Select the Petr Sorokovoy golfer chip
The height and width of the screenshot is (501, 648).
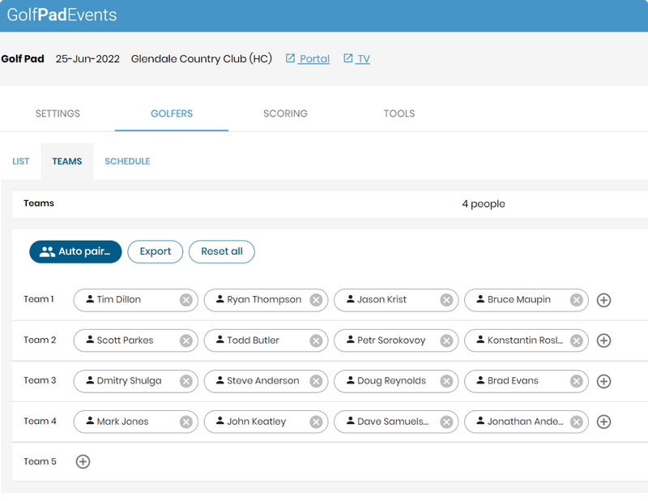click(x=396, y=340)
